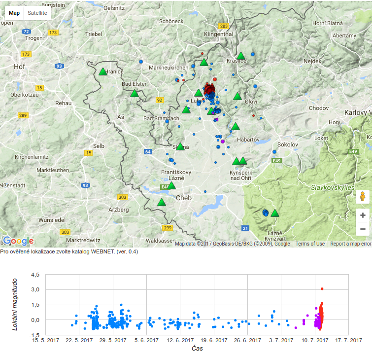Click the station triangle left of Oloví
Image resolution: width=372 pixels, height=356 pixels.
pyautogui.click(x=237, y=97)
